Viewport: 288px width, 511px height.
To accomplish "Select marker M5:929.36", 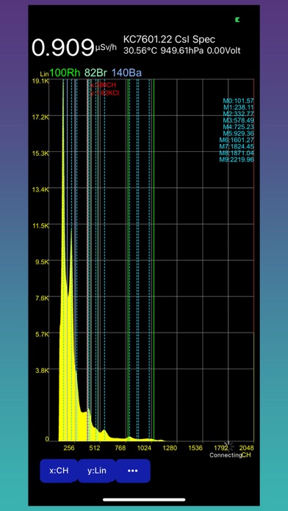I will point(239,134).
